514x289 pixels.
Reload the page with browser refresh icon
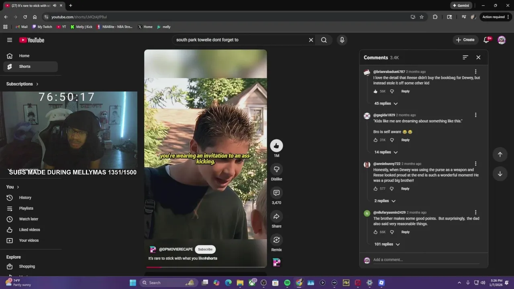pos(25,17)
